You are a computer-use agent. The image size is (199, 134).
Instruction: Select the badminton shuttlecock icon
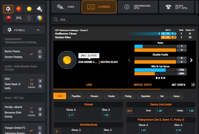coord(40,9)
